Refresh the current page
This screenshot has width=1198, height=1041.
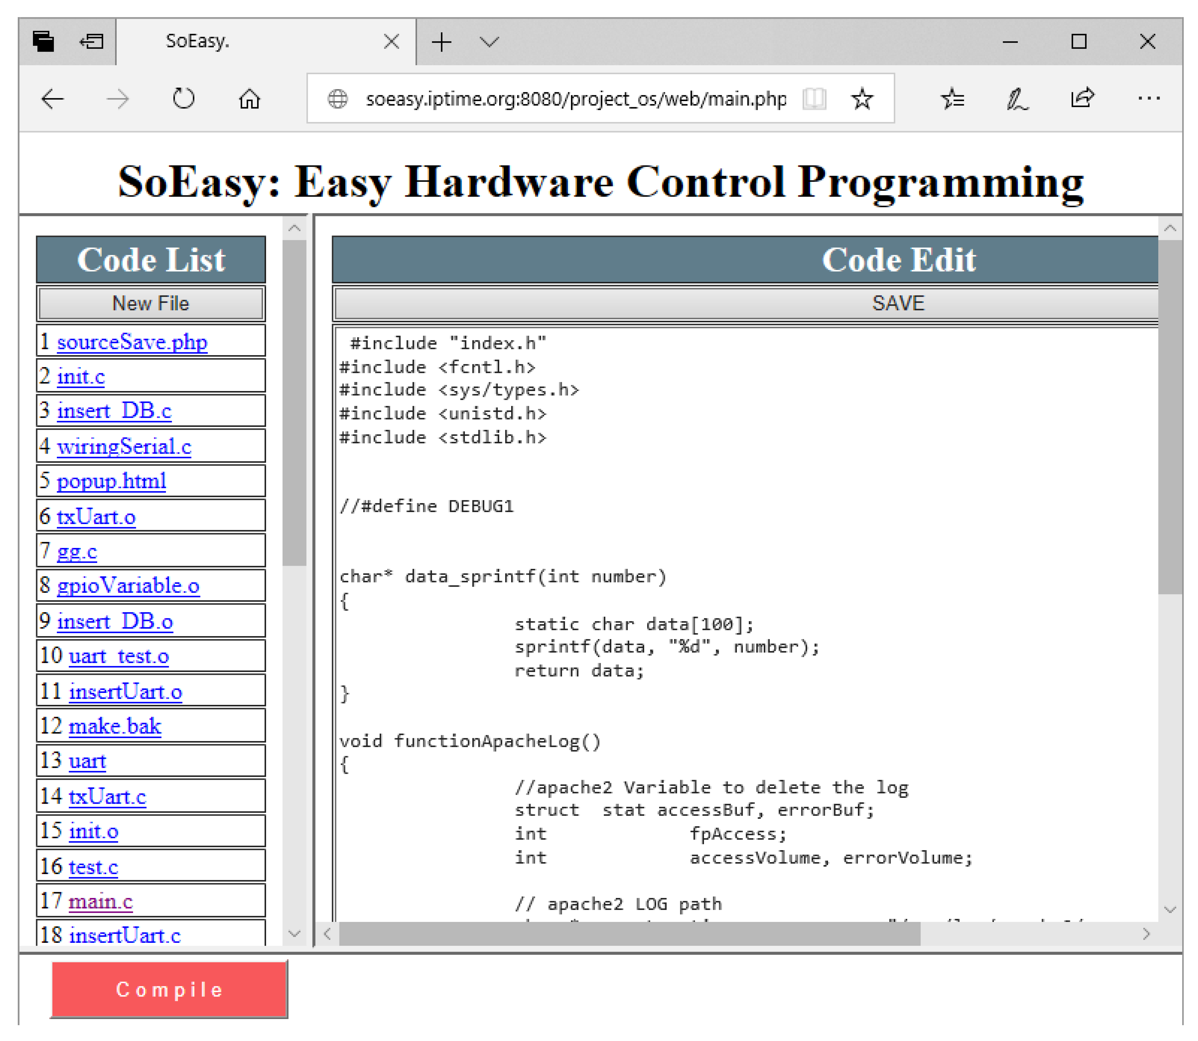click(184, 99)
